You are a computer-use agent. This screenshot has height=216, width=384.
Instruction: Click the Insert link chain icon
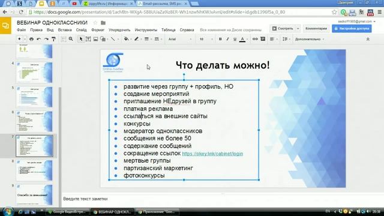click(x=255, y=39)
